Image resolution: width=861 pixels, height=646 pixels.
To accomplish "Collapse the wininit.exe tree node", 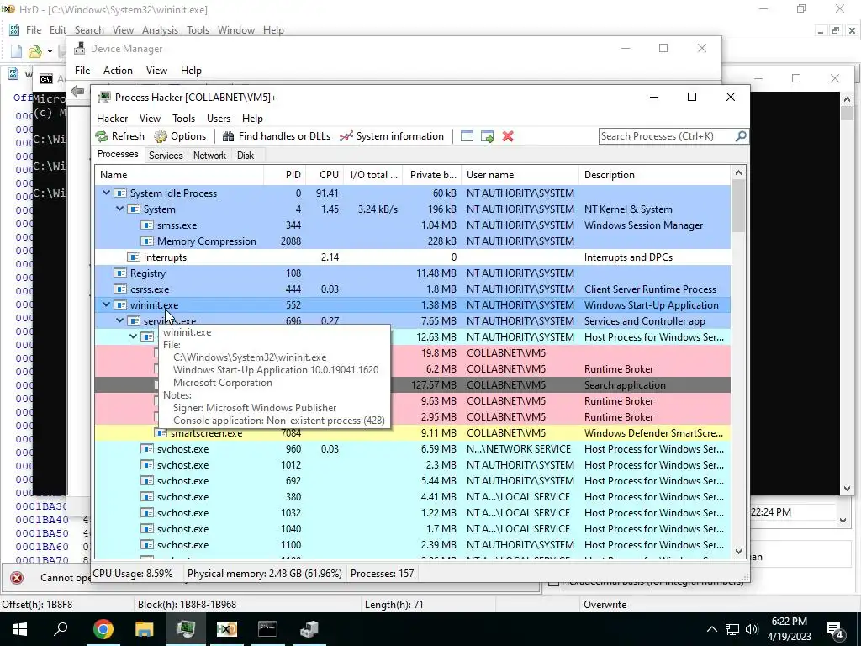I will [107, 304].
